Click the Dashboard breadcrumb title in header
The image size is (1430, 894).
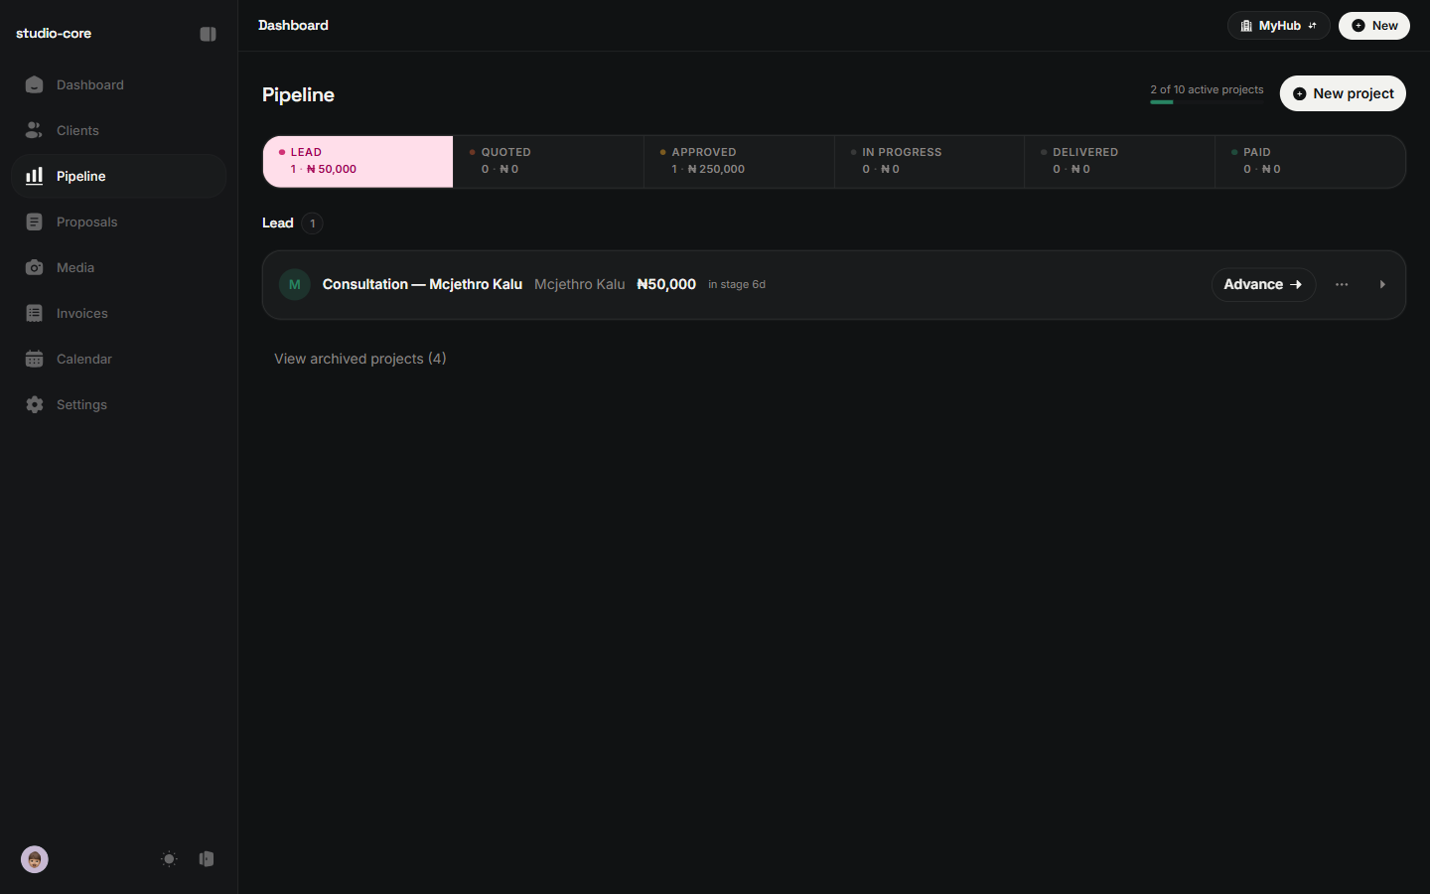coord(293,25)
